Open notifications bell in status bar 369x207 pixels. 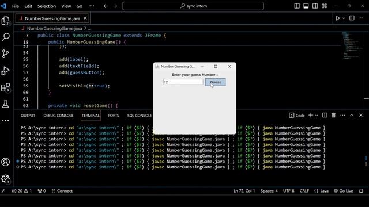(x=361, y=191)
